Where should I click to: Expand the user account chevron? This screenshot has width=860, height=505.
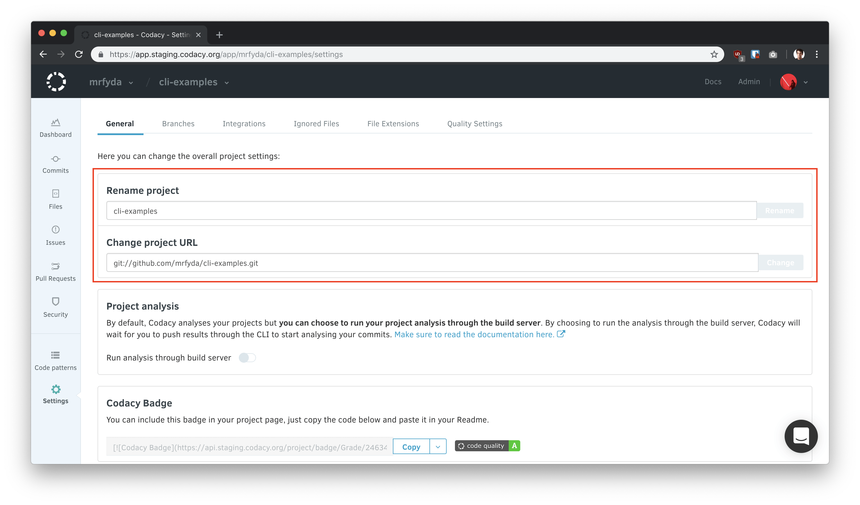tap(806, 82)
